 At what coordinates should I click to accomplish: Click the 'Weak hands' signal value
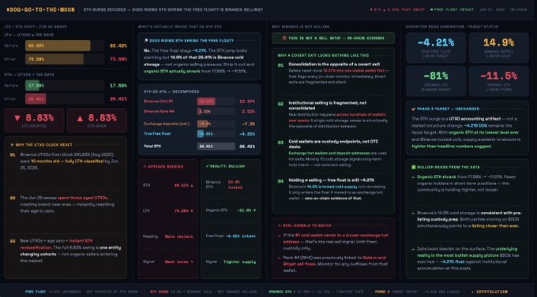178,262
